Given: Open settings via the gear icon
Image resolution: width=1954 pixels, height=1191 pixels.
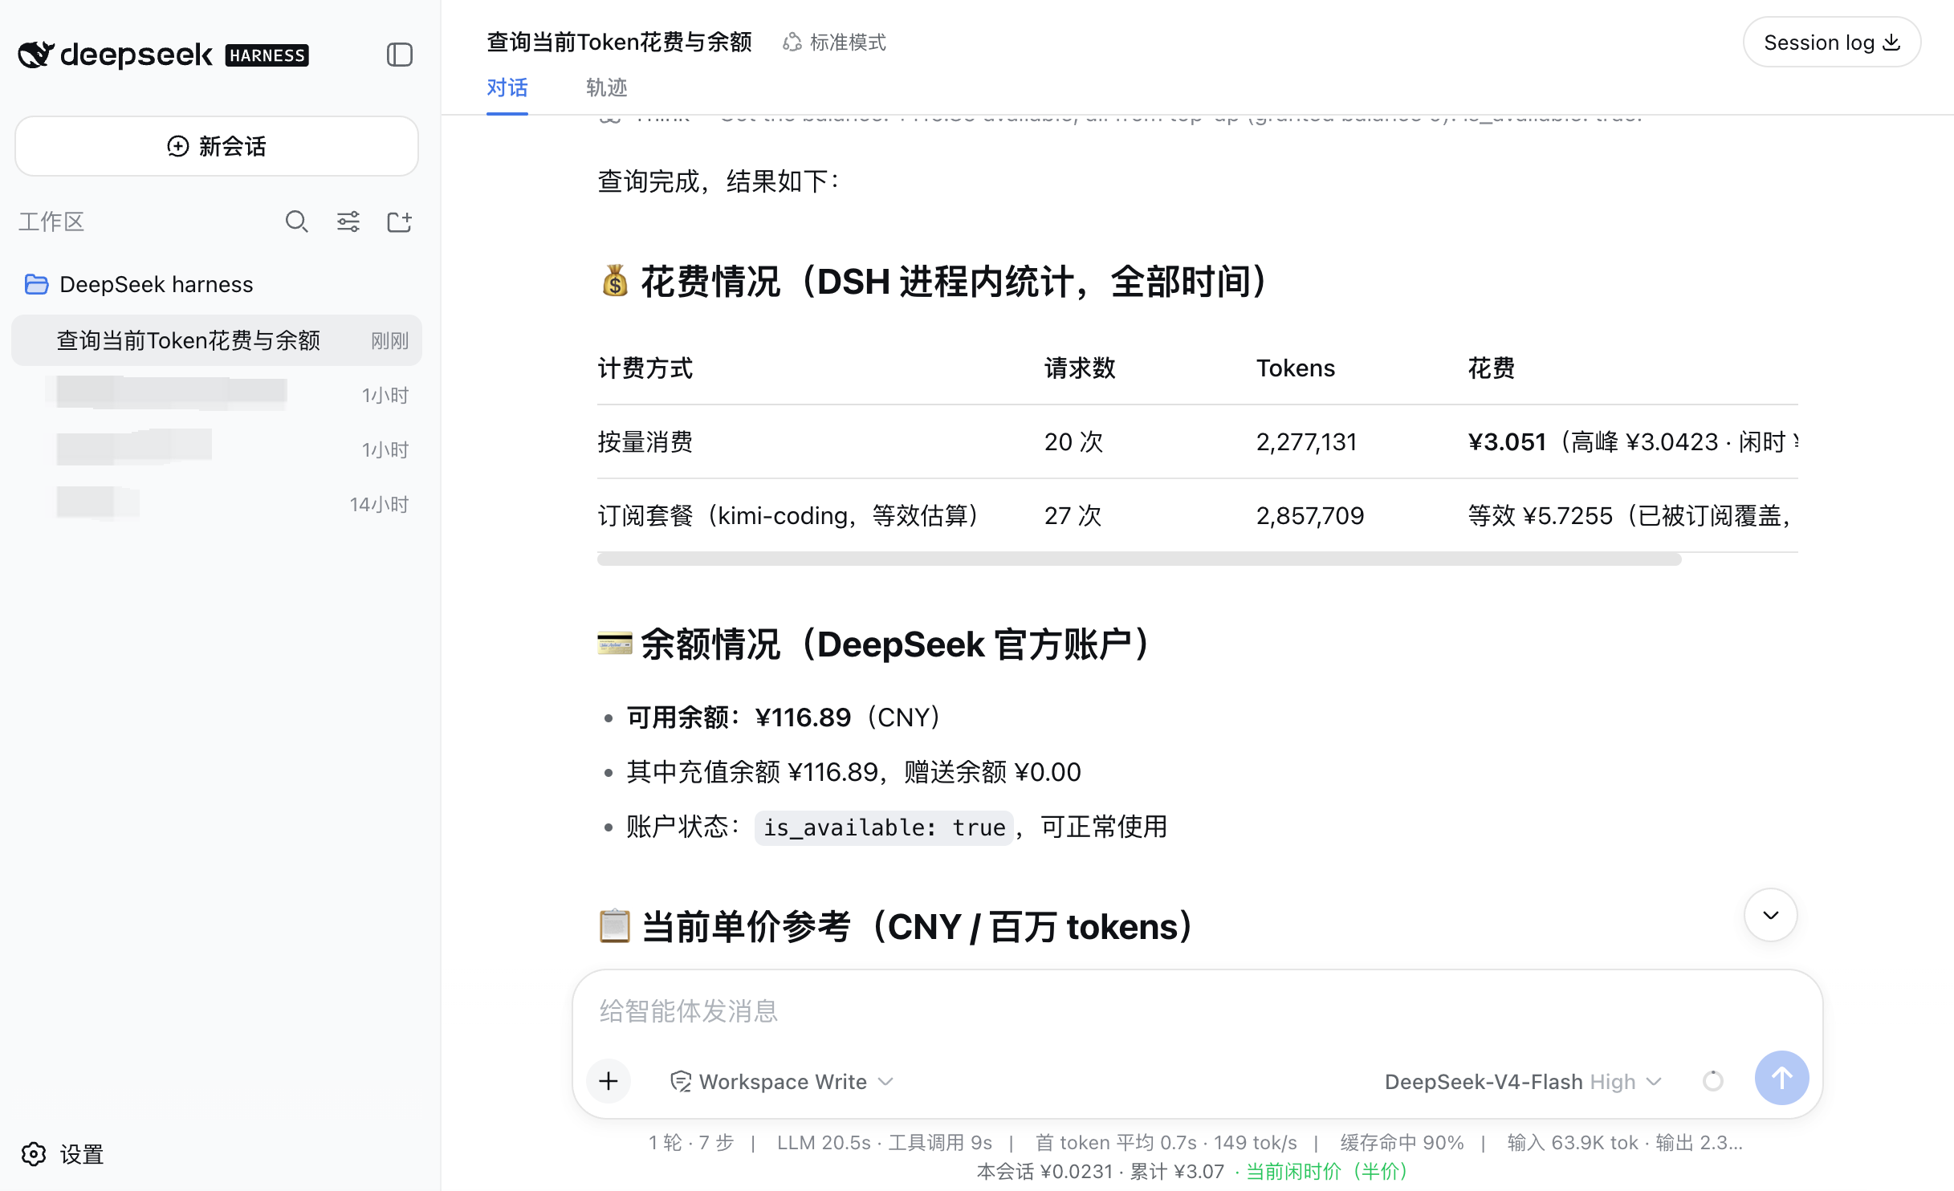Looking at the screenshot, I should (x=35, y=1154).
